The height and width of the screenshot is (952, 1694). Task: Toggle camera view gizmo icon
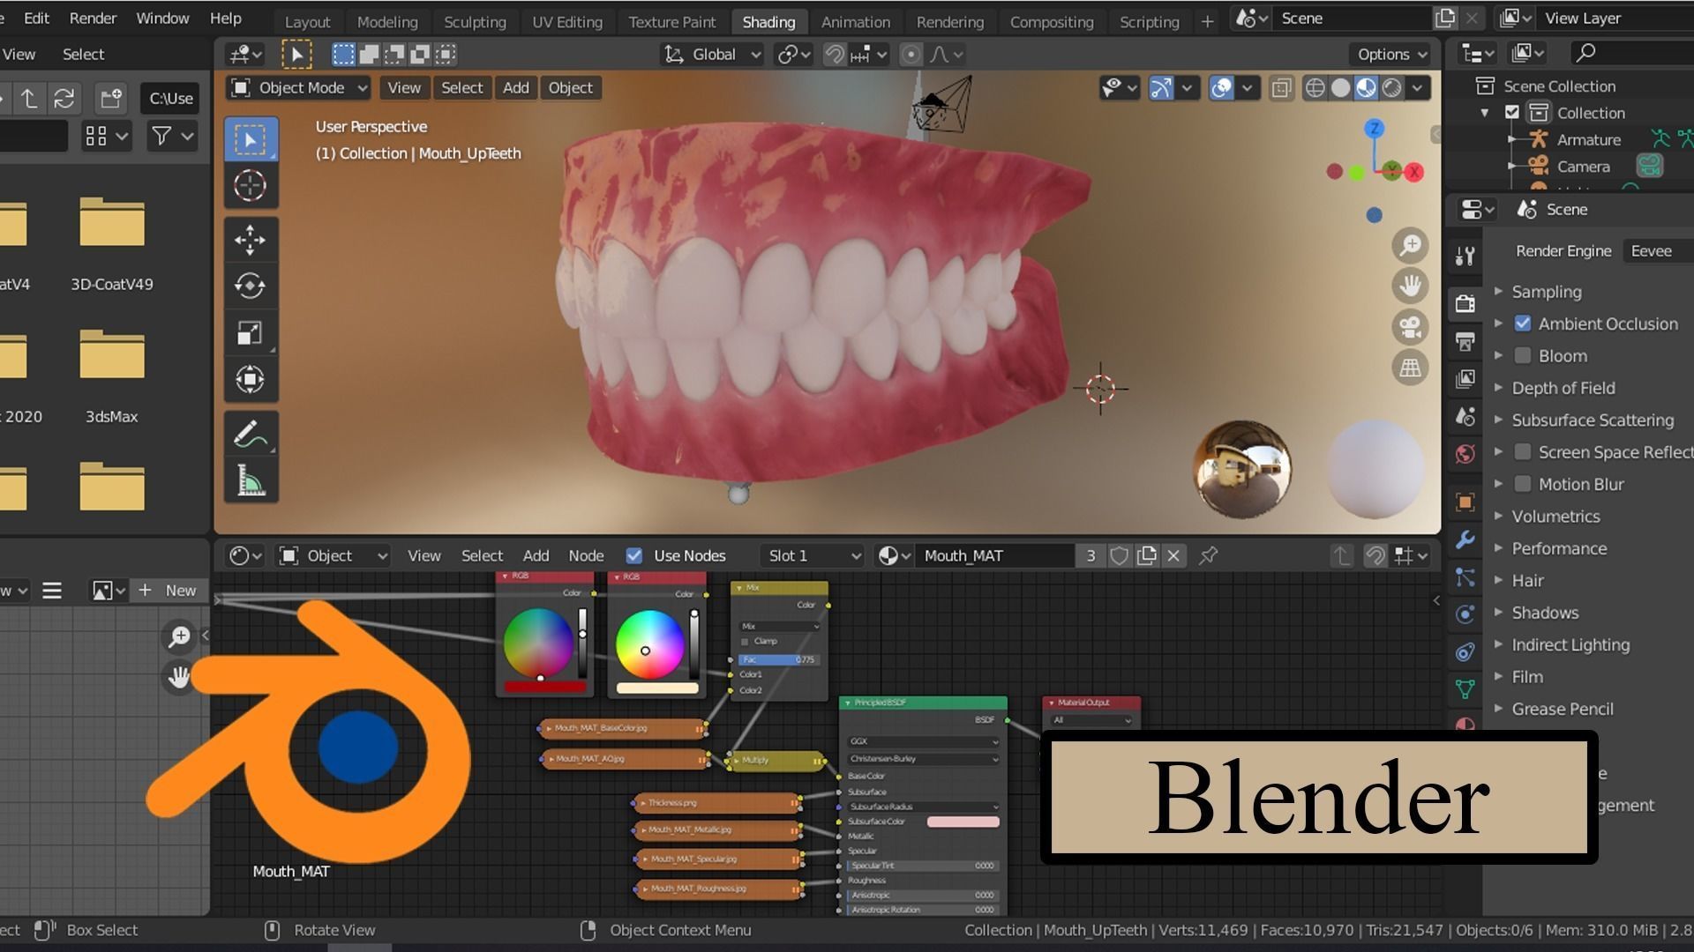click(1410, 327)
